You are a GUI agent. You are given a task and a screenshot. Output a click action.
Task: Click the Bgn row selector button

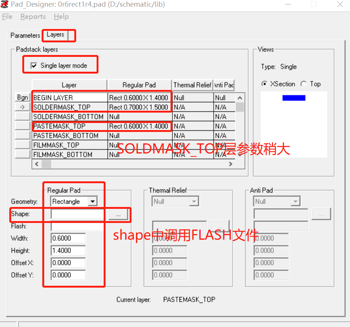pos(23,97)
